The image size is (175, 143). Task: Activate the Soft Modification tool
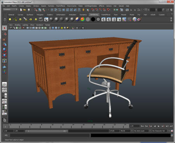click(5, 66)
